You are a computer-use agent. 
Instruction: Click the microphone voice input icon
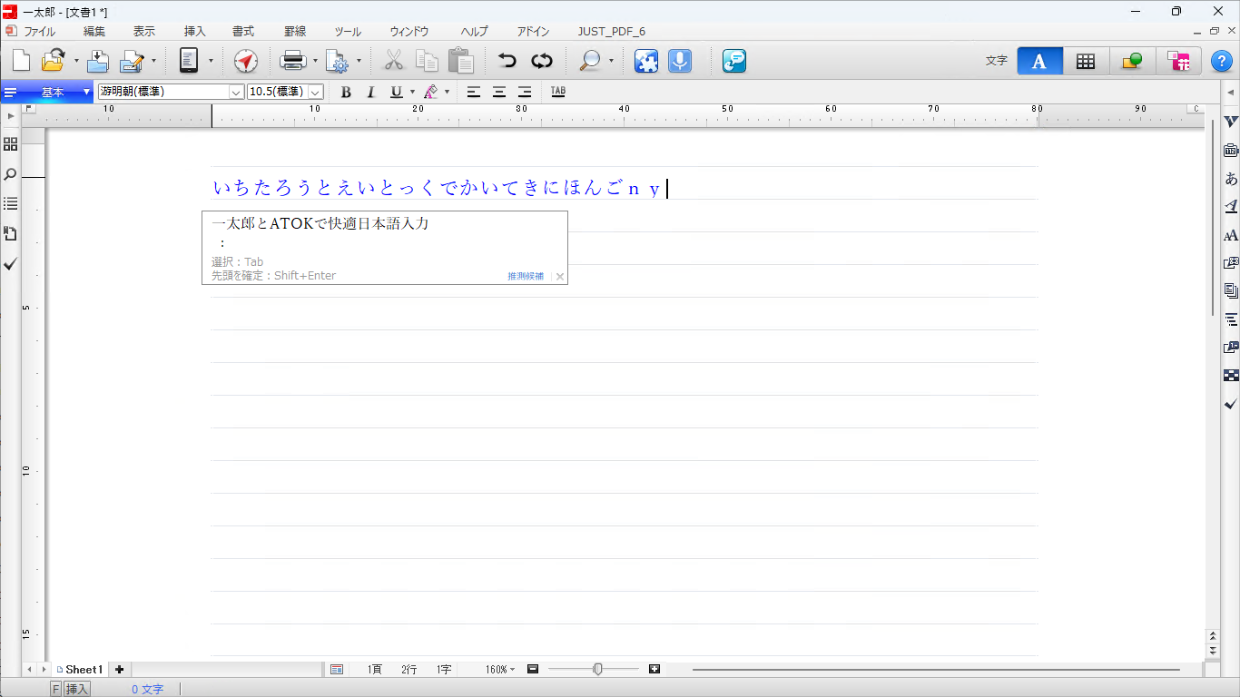pyautogui.click(x=679, y=61)
